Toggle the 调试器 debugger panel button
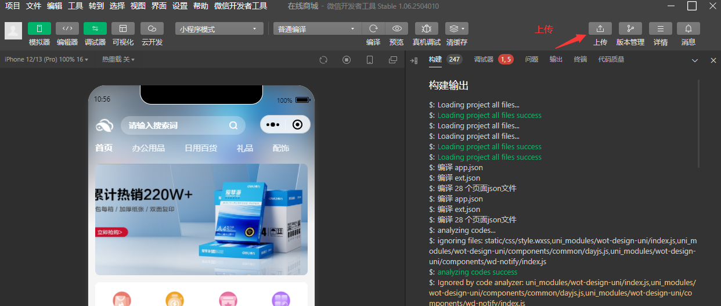 tap(95, 28)
